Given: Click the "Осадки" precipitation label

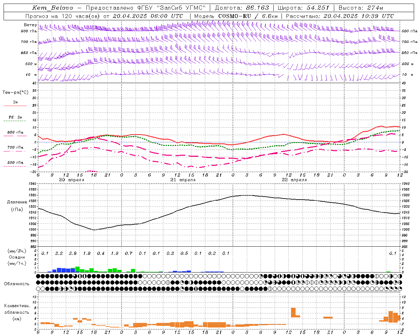Looking at the screenshot, I should [17, 257].
